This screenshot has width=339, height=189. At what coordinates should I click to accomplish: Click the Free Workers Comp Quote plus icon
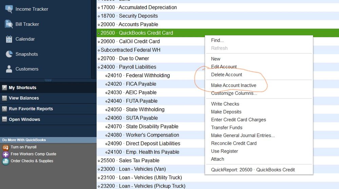6,154
